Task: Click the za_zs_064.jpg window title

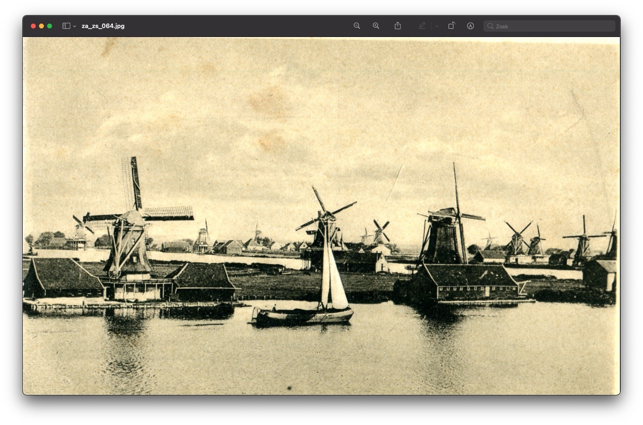Action: 103,26
